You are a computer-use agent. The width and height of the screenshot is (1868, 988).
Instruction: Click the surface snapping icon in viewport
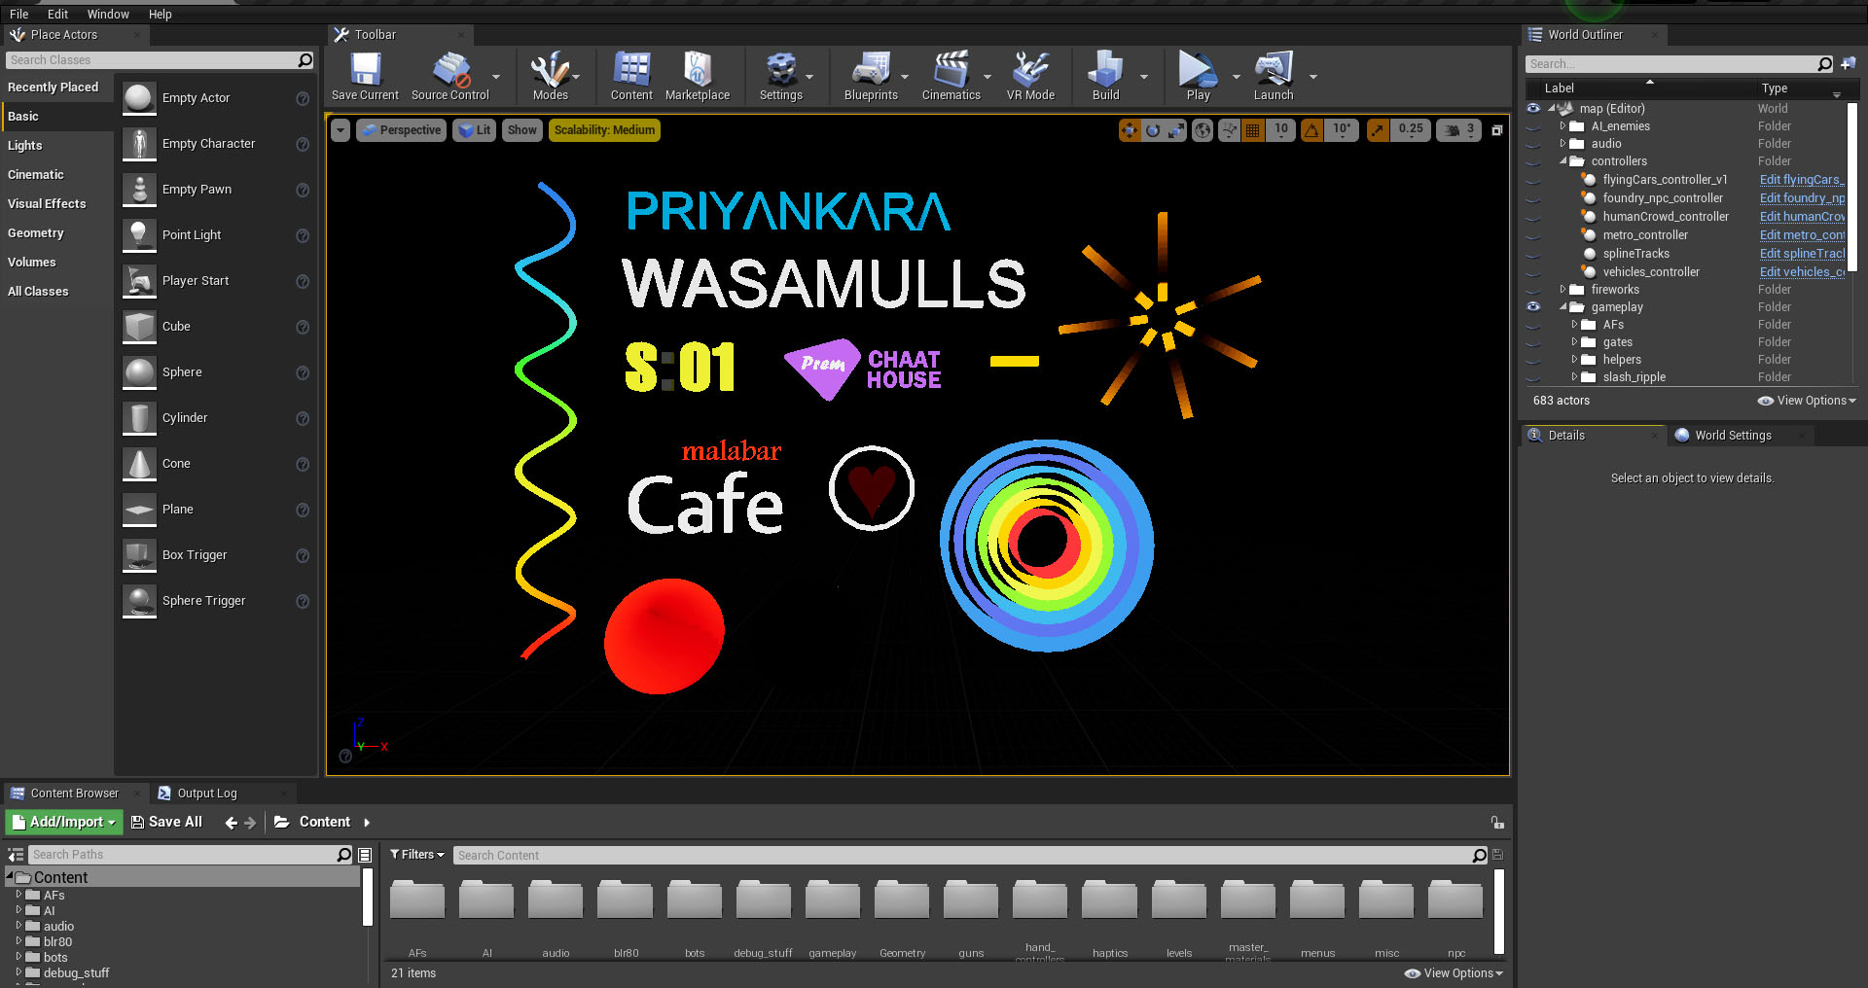1230,130
